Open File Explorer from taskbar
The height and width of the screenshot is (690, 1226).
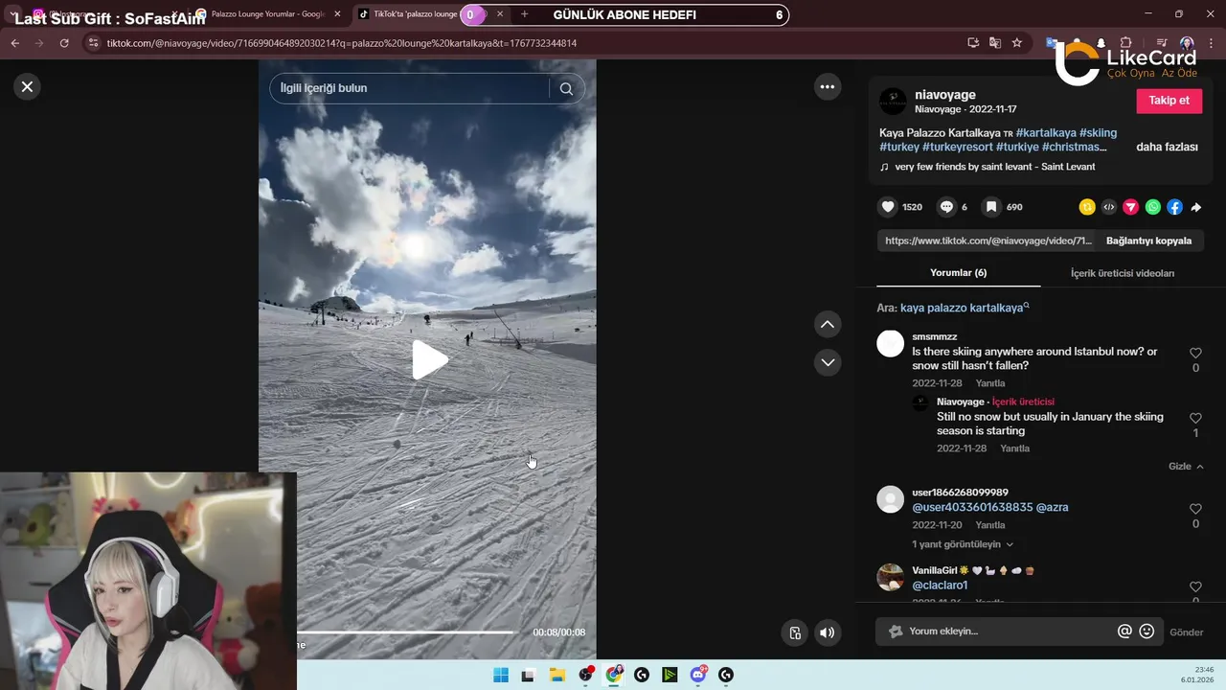556,675
